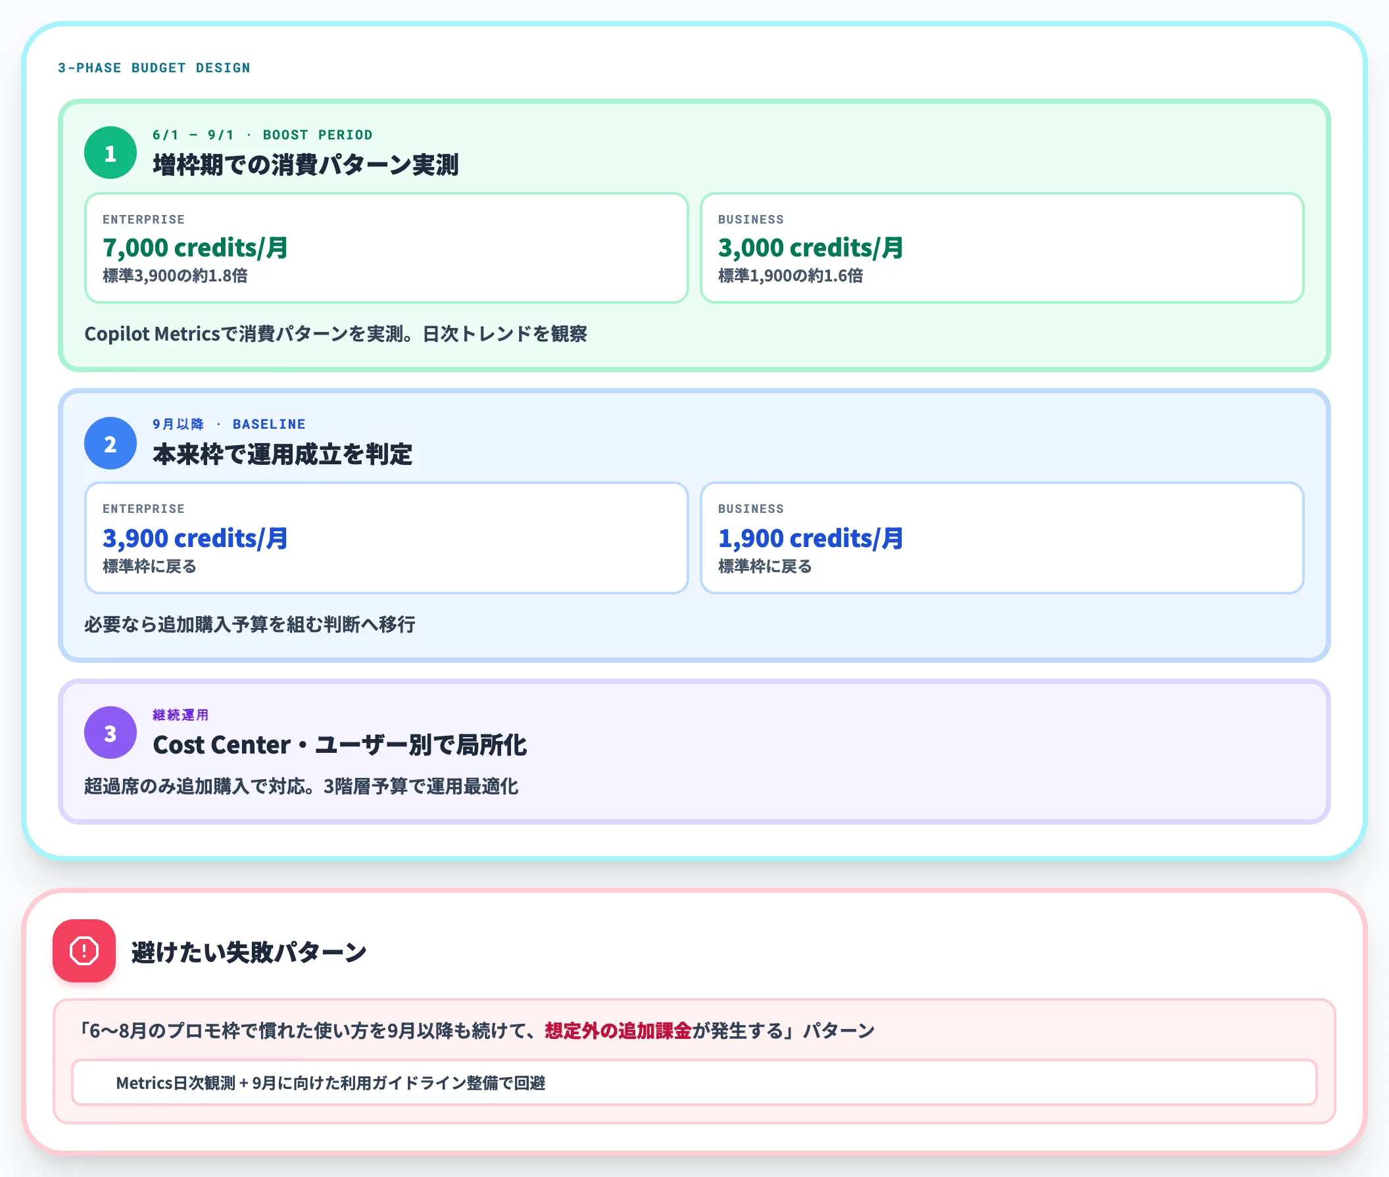Click the 3,900 credits/月 value
Viewport: 1389px width, 1177px height.
pos(195,538)
